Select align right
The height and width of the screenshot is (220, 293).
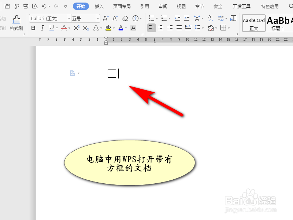click(x=170, y=28)
